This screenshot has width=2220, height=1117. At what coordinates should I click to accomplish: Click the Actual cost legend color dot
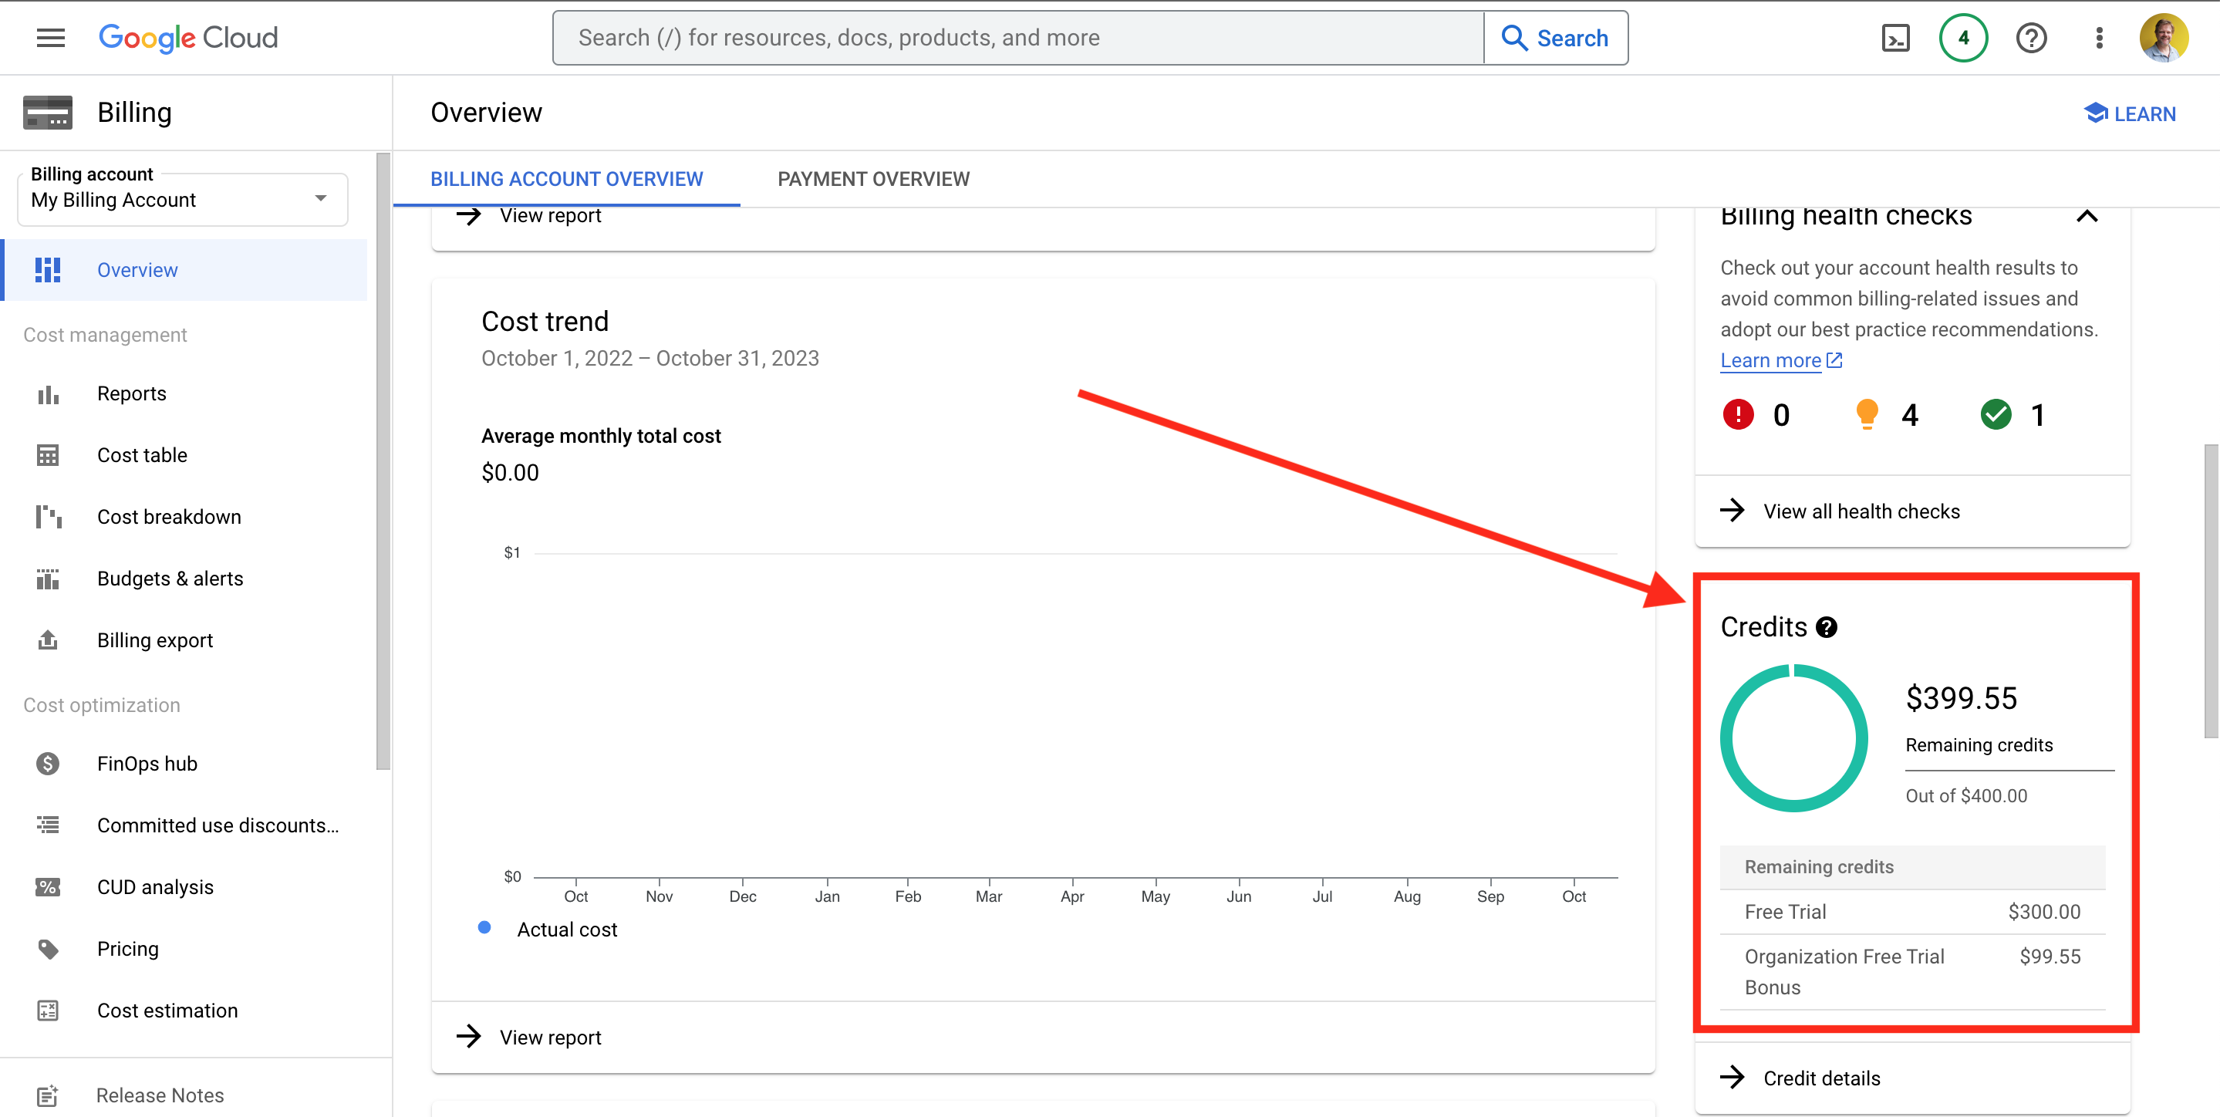pos(484,927)
